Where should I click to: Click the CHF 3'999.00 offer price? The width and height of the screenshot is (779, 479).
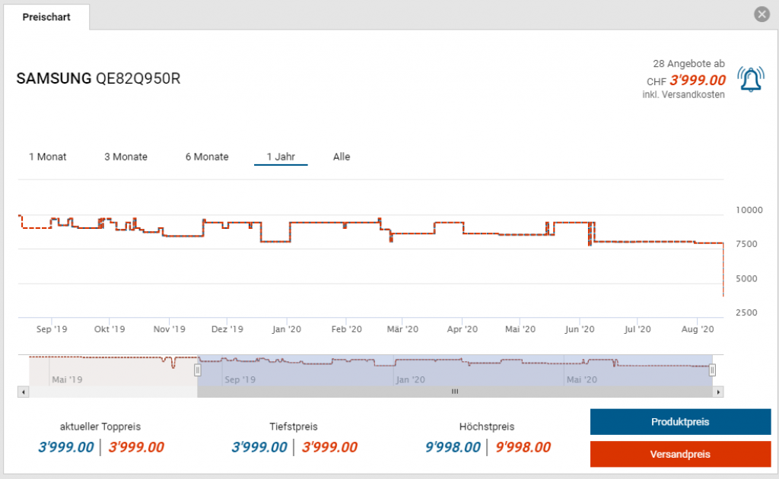(x=697, y=81)
